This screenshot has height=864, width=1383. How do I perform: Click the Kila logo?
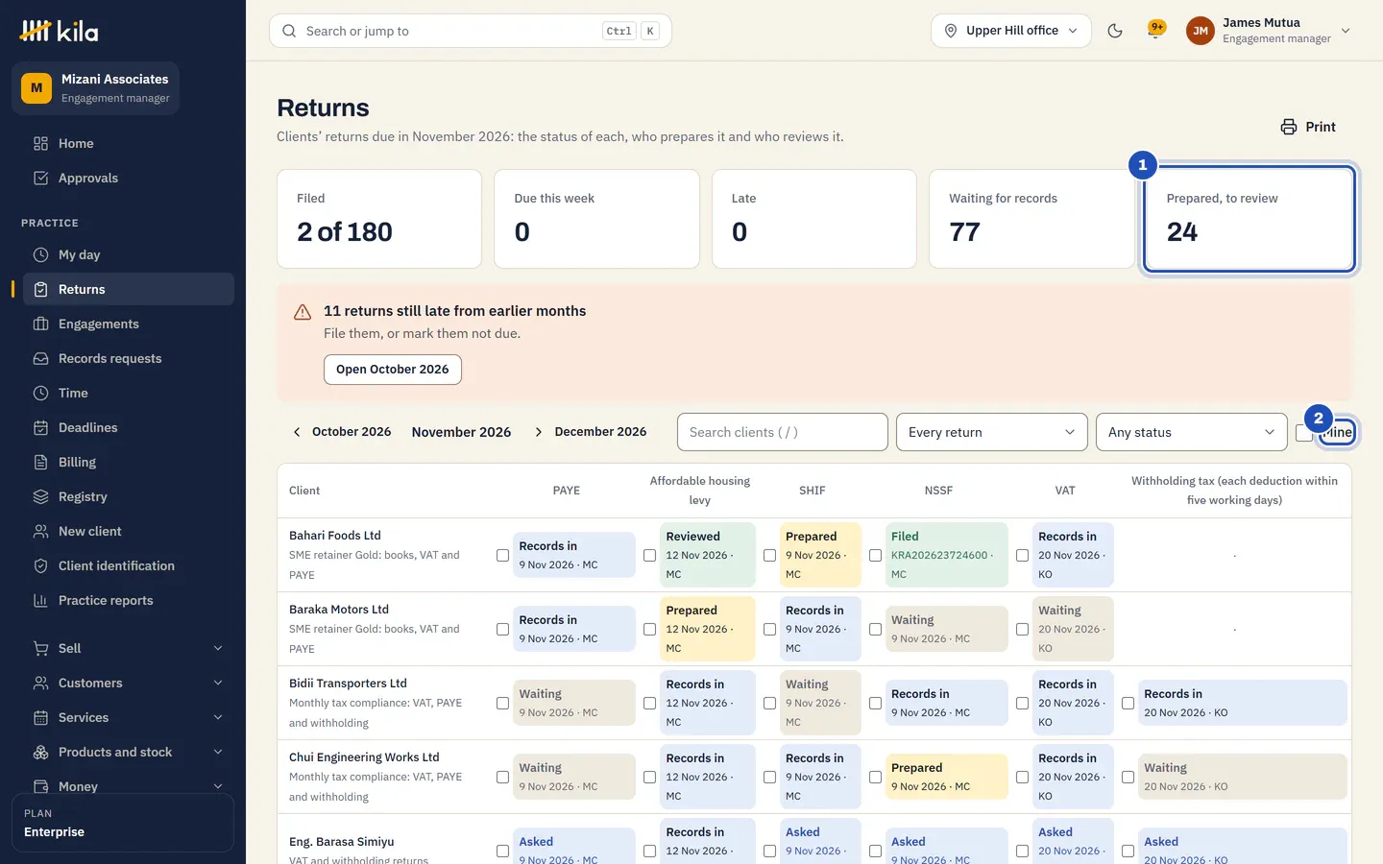60,31
